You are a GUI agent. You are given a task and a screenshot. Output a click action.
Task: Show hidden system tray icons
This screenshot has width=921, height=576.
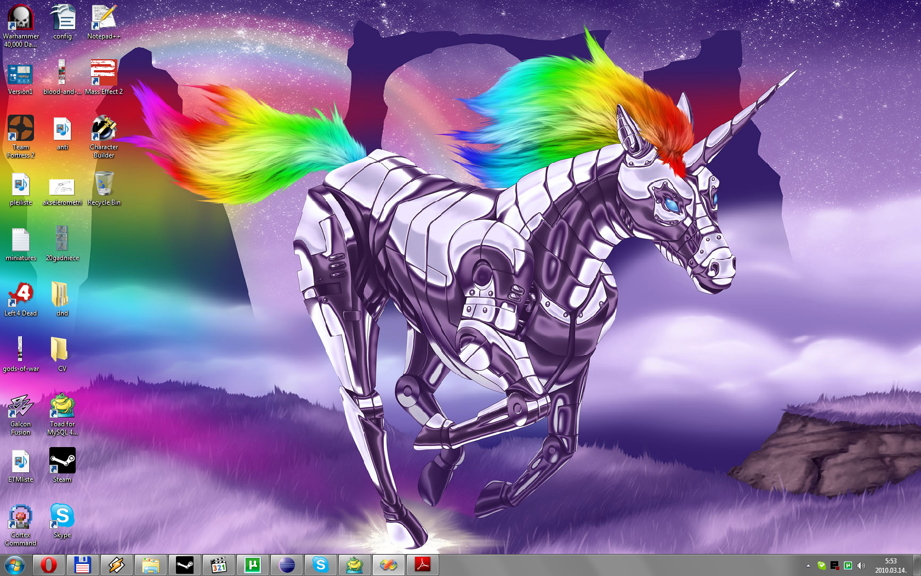pyautogui.click(x=808, y=566)
